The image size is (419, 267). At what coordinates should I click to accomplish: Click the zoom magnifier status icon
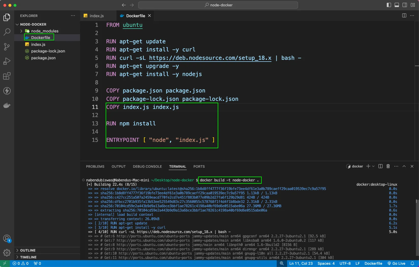click(282, 263)
